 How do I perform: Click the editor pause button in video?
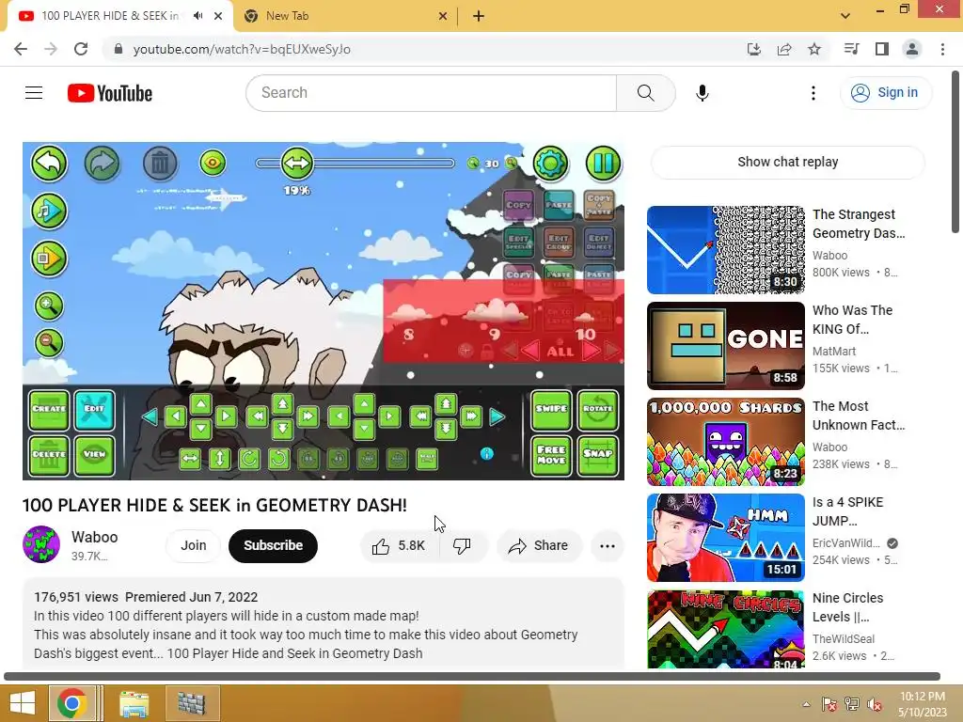(x=603, y=164)
